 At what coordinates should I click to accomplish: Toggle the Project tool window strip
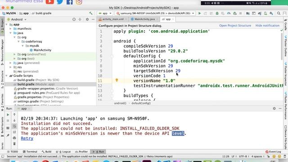pyautogui.click(x=2, y=26)
